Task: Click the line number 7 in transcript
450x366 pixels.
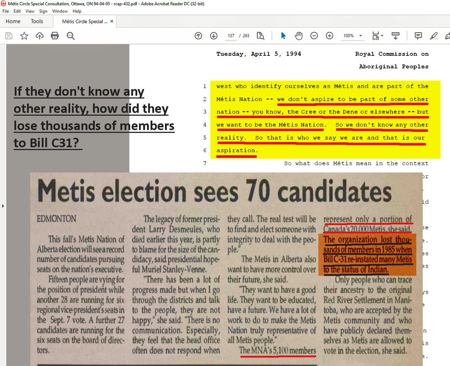Action: click(205, 163)
